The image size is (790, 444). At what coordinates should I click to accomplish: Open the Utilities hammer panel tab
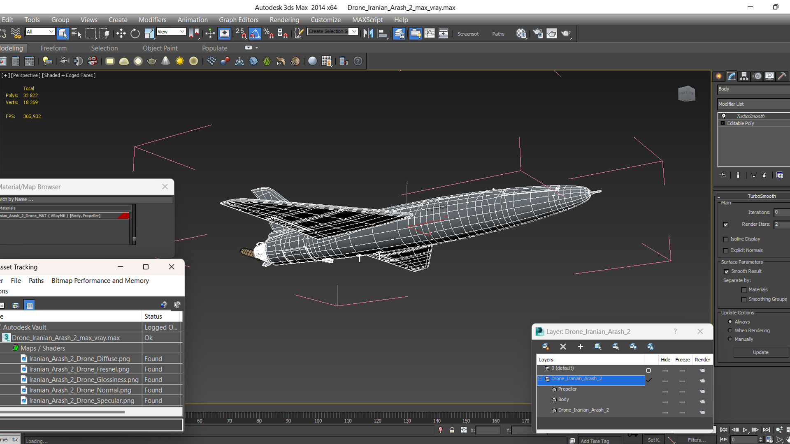tap(782, 76)
